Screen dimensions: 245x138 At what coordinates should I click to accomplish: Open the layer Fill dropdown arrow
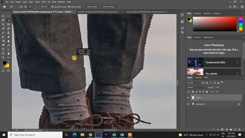click(221, 92)
